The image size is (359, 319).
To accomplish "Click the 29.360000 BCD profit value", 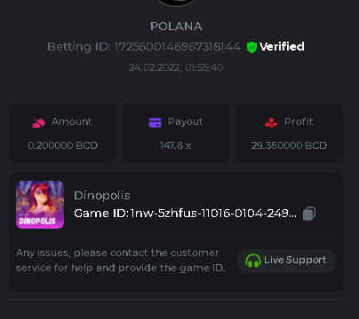I will pyautogui.click(x=289, y=145).
